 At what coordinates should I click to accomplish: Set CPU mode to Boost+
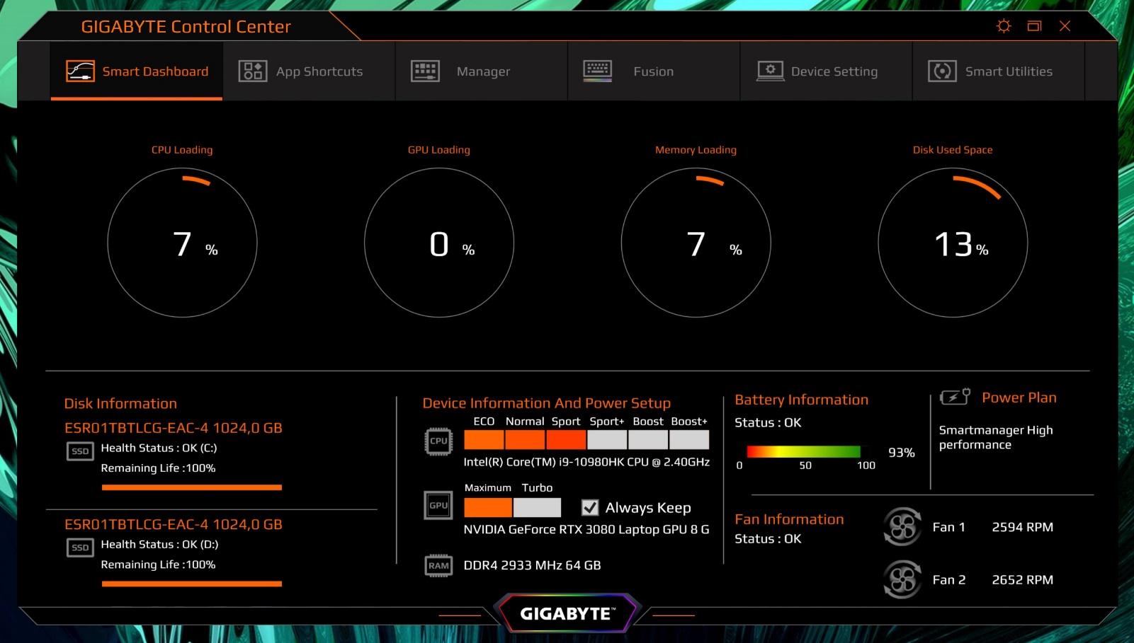[689, 440]
